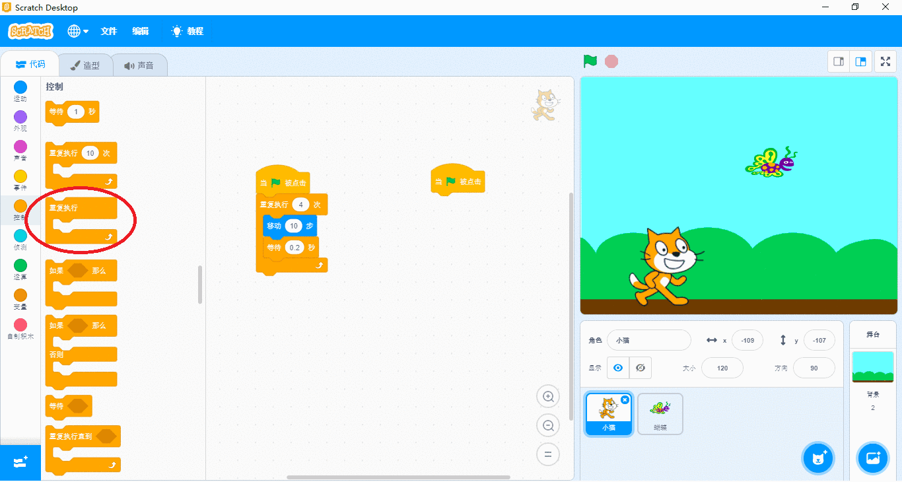The height and width of the screenshot is (482, 902).
Task: Hide the sprite with crossed-eye button
Action: pyautogui.click(x=641, y=368)
